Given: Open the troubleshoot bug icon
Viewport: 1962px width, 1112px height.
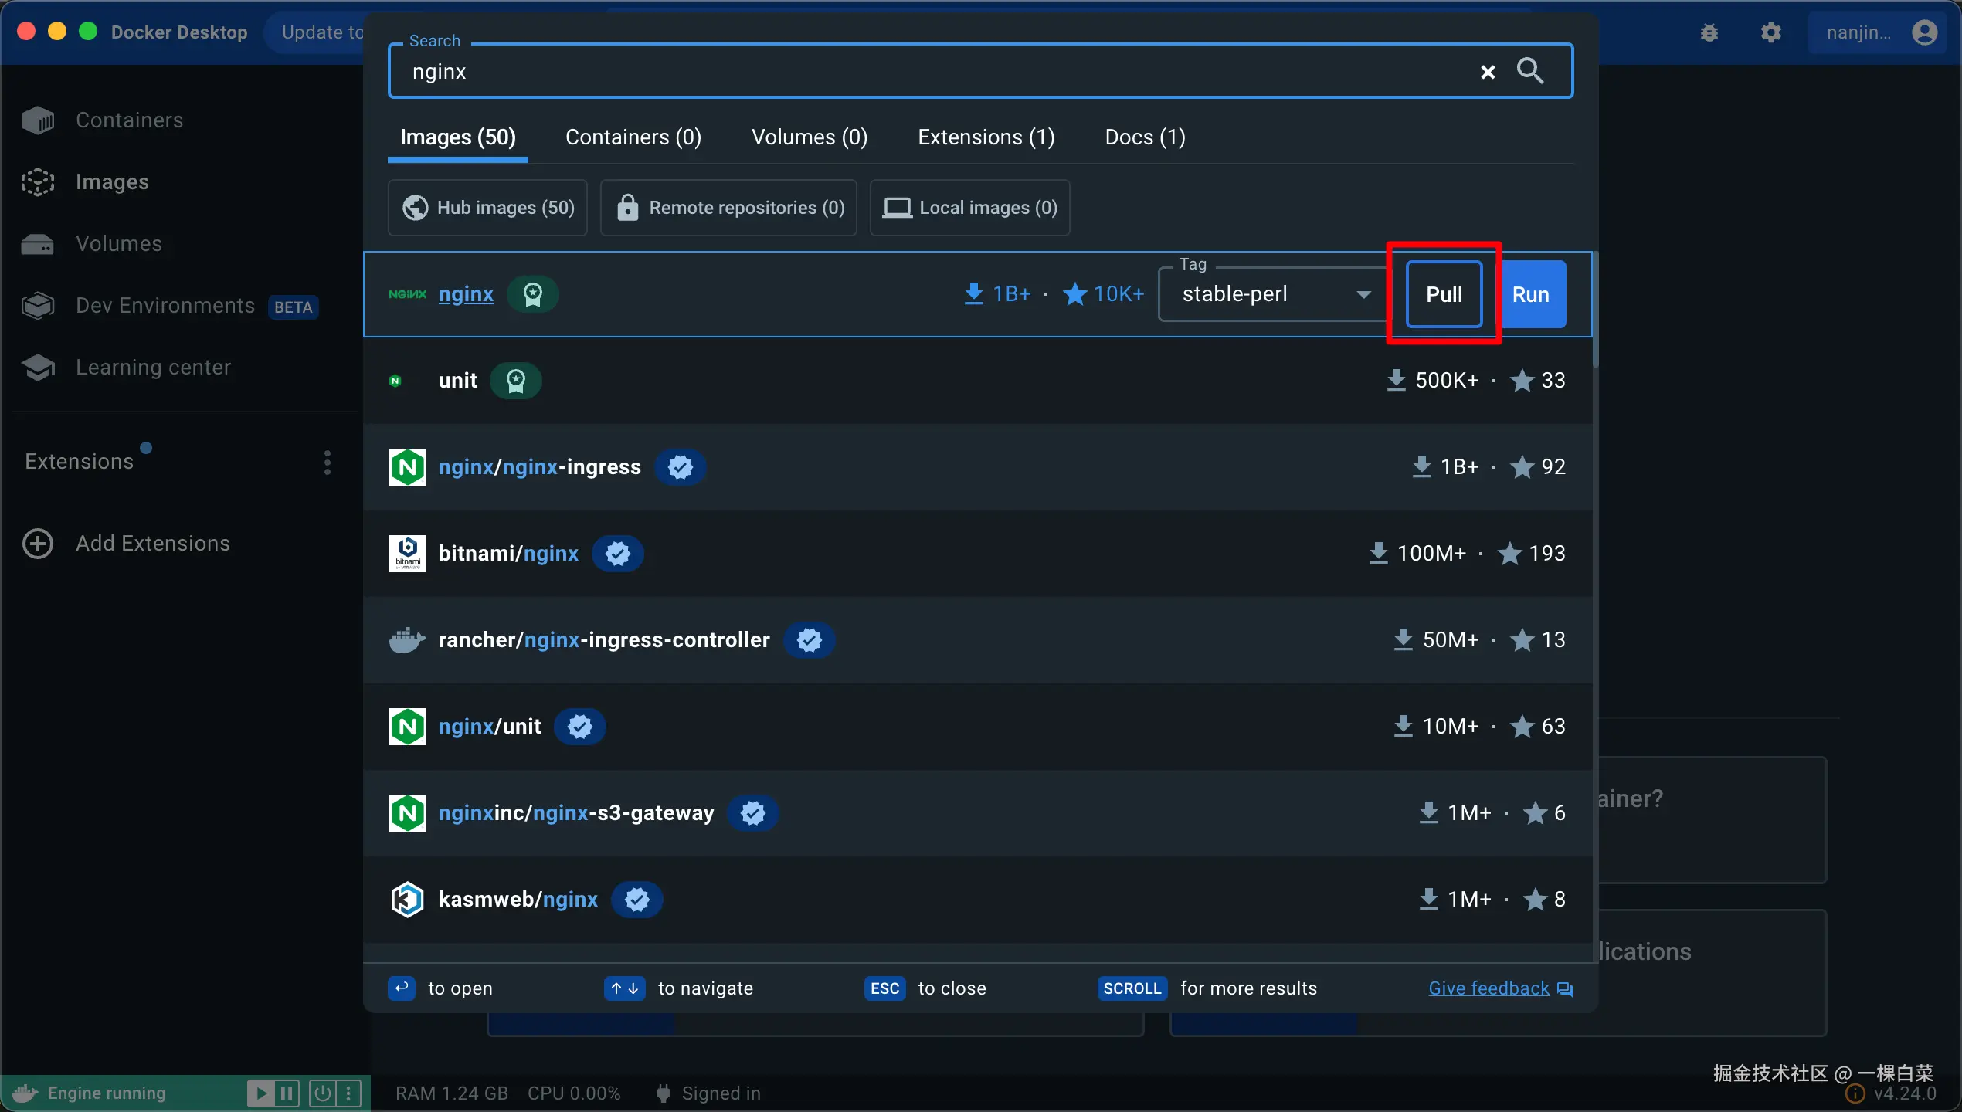Looking at the screenshot, I should (1709, 32).
